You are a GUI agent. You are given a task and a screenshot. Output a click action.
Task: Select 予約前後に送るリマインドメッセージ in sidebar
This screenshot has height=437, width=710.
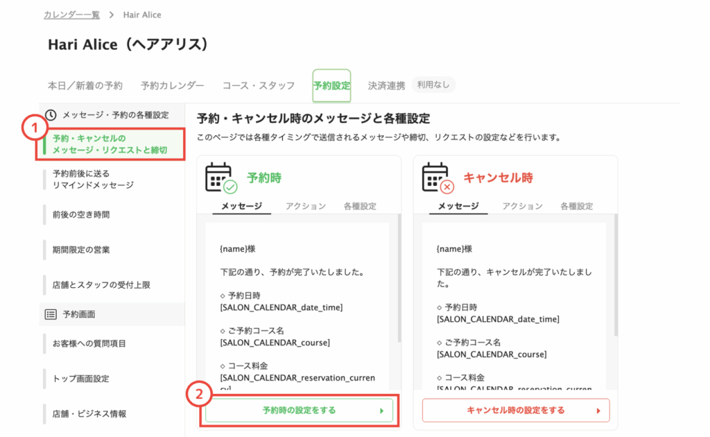point(93,180)
